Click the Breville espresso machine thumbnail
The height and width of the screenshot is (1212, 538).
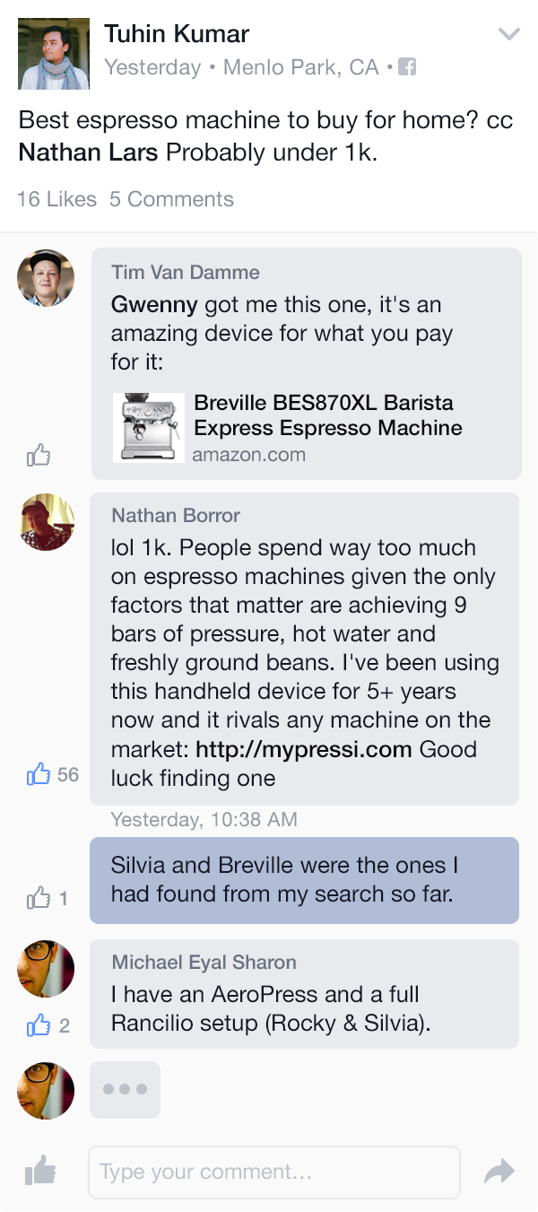click(x=148, y=427)
